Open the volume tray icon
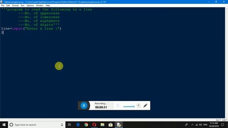 [200, 125]
